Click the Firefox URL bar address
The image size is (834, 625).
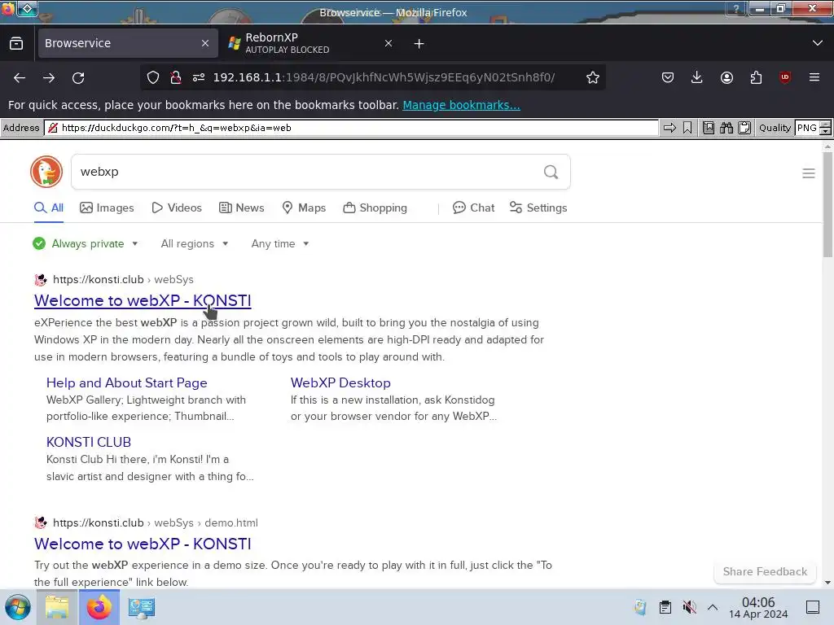[383, 77]
